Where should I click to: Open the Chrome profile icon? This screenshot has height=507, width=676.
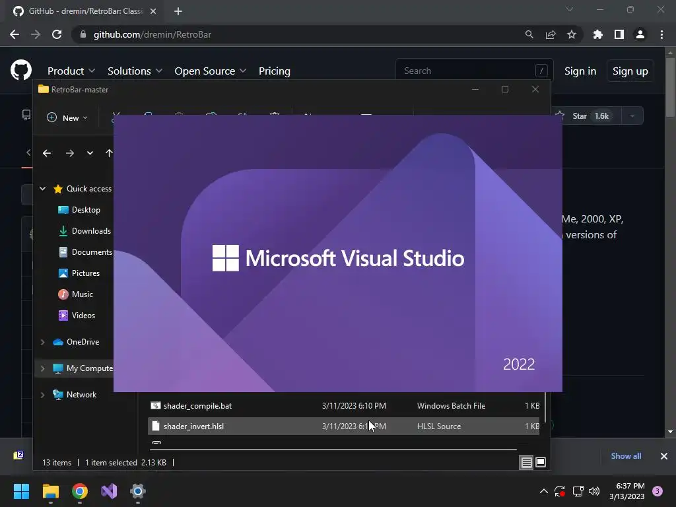click(x=640, y=34)
